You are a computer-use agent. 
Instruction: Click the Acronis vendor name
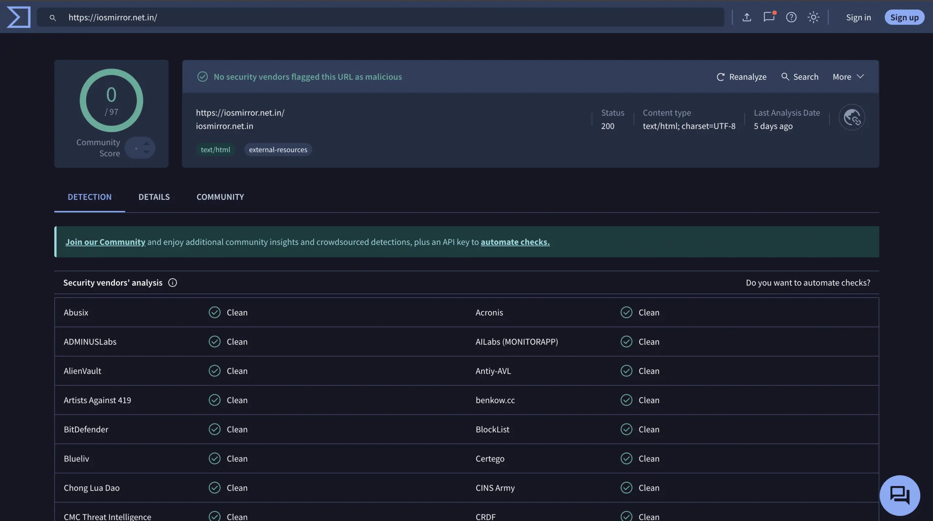point(489,312)
